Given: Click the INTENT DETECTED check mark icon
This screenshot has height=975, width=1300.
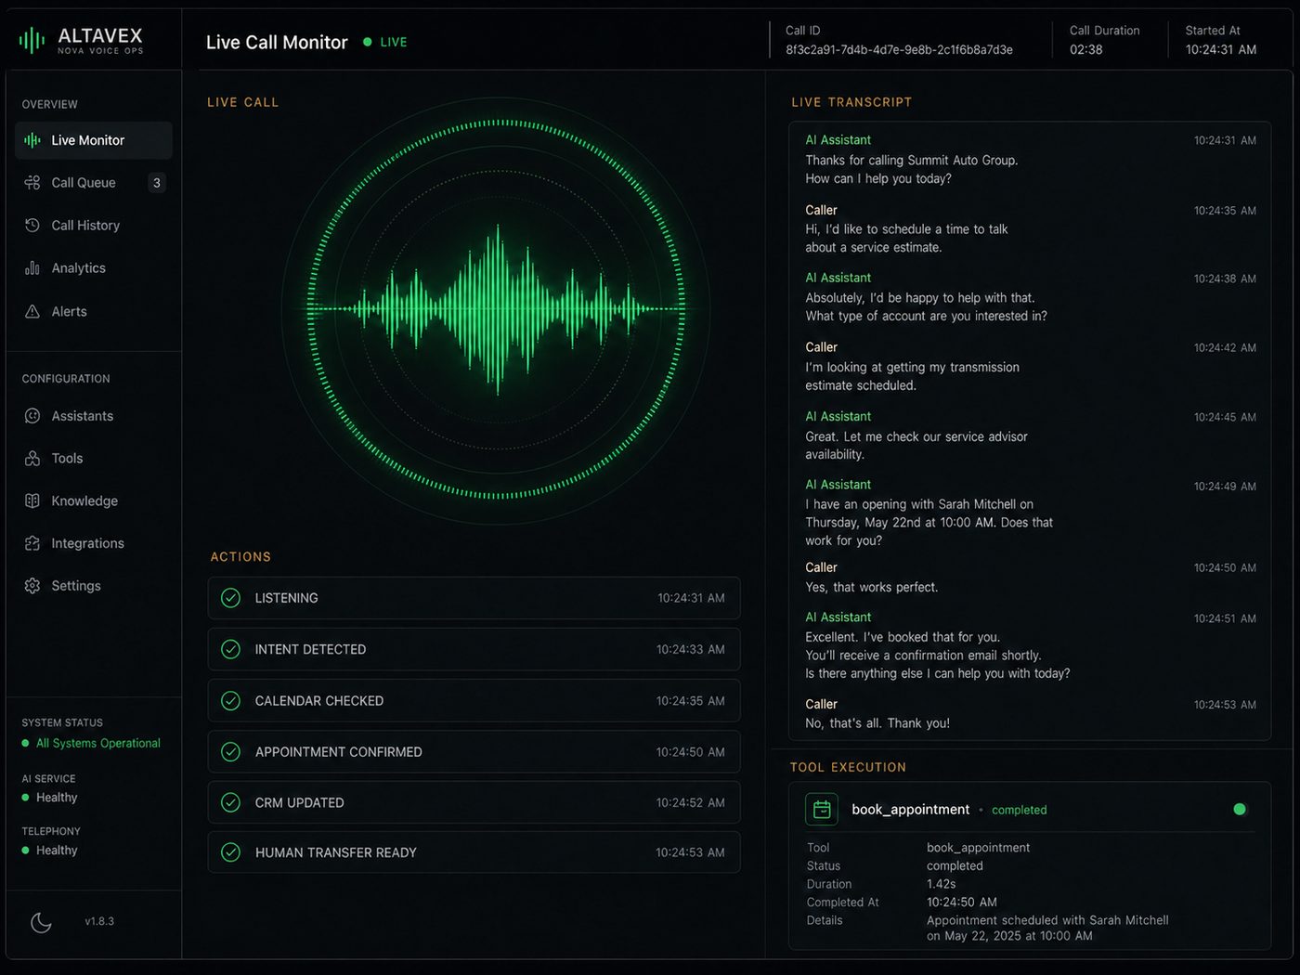Looking at the screenshot, I should tap(231, 649).
